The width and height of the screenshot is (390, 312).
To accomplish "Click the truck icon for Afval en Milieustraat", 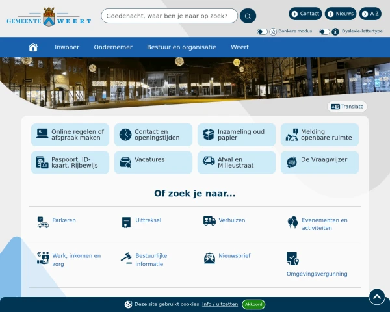I will (x=209, y=161).
